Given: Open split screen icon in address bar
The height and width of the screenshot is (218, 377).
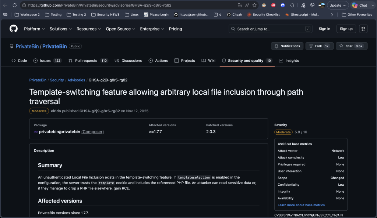Looking at the screenshot, I should (240, 5).
